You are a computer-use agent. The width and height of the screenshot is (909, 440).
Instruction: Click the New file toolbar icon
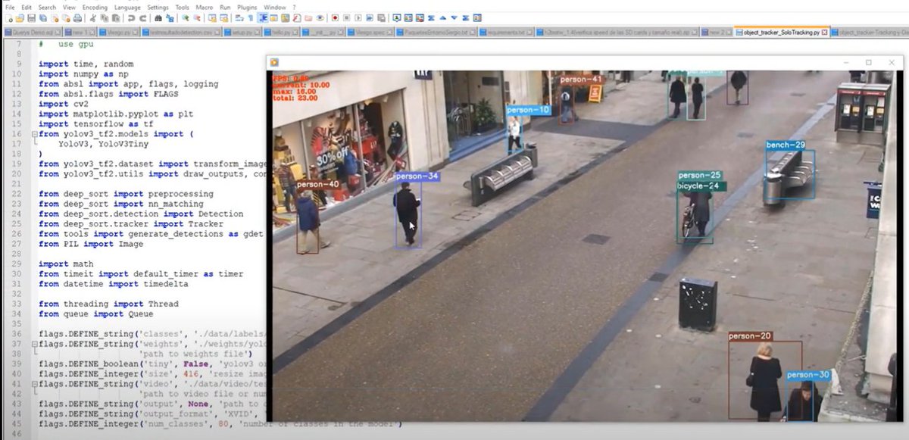[9, 17]
